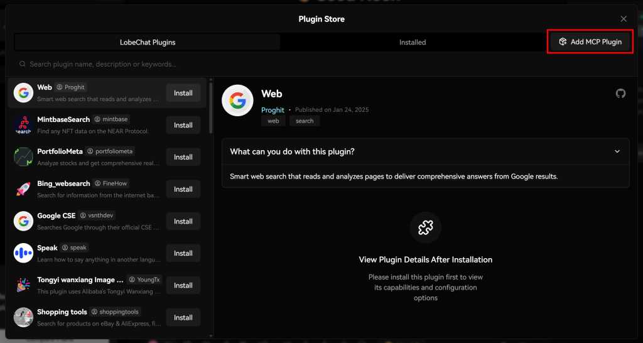Image resolution: width=643 pixels, height=343 pixels.
Task: Collapse the 'What can you do' section
Action: (617, 151)
